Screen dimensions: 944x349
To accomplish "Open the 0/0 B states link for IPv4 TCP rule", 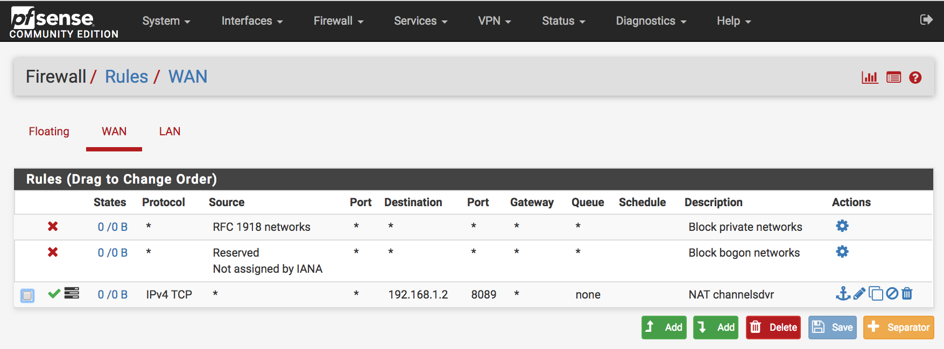I will 112,295.
